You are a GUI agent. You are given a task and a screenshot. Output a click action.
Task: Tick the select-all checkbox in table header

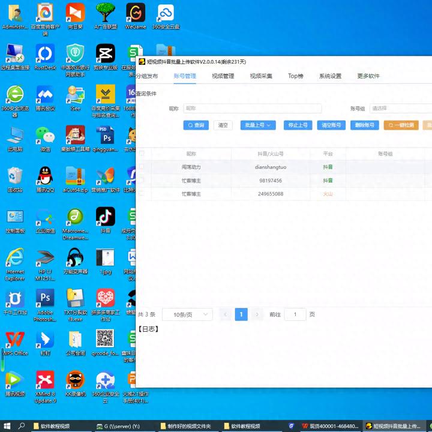[142, 154]
